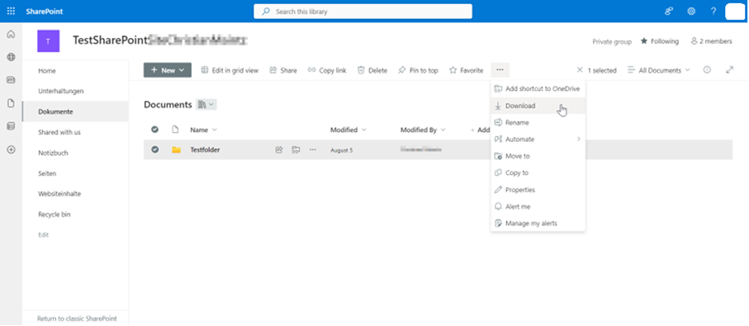Click Pin to top command
749x326 pixels.
click(418, 70)
